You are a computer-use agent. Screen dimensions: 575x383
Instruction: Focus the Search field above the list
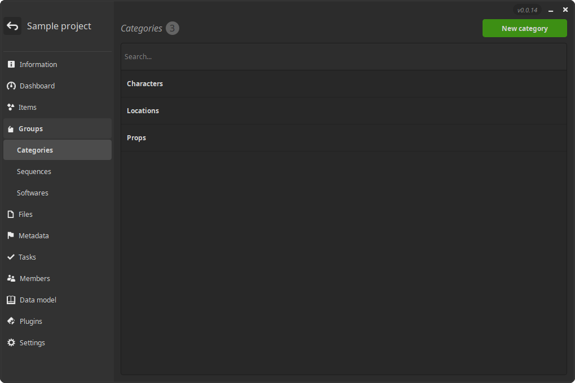(343, 57)
